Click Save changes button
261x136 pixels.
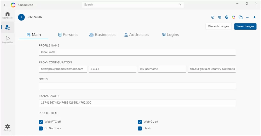click(245, 26)
